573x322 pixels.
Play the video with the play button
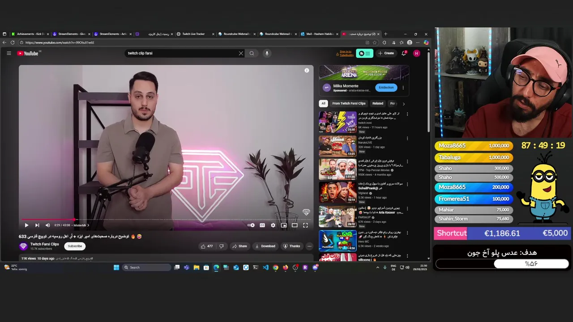26,225
